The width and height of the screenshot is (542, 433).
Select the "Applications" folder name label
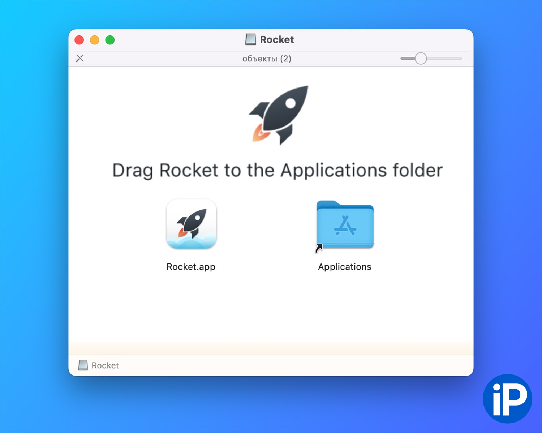[x=345, y=267]
